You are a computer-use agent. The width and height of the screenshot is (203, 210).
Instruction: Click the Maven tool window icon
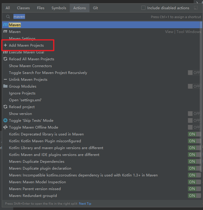point(5,31)
